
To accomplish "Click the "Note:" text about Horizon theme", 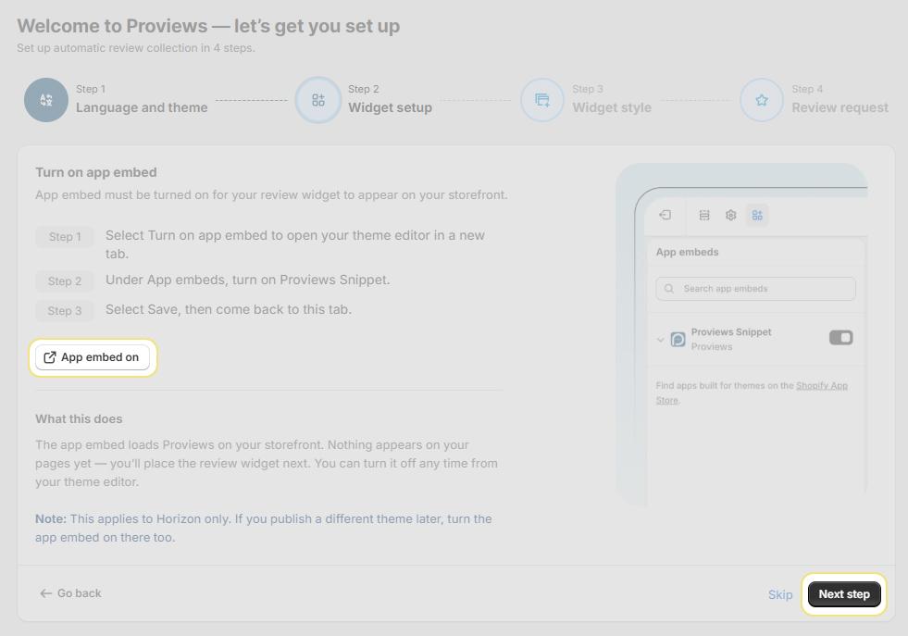I will pyautogui.click(x=264, y=528).
